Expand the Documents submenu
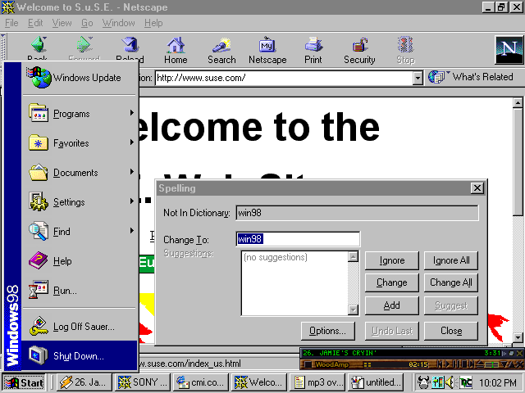525x393 pixels. click(x=80, y=173)
